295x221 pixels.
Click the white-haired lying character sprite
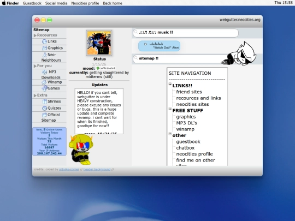tap(239, 53)
